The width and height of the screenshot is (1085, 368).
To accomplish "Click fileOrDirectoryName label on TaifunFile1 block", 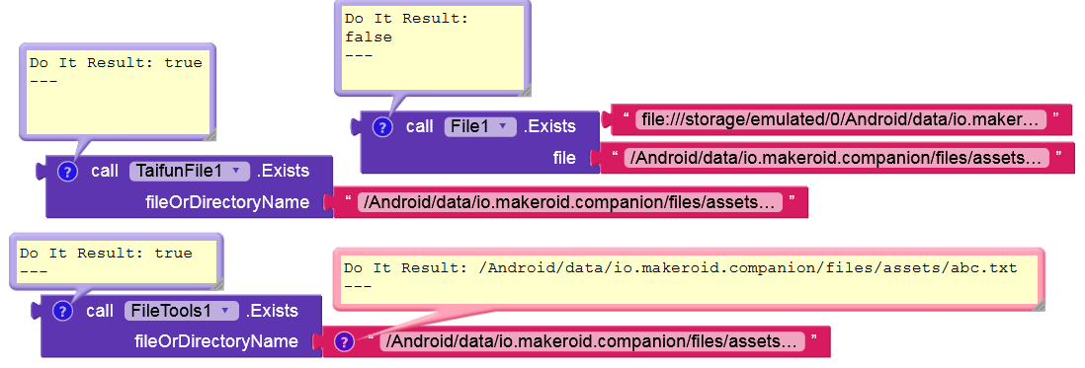I will tap(227, 202).
